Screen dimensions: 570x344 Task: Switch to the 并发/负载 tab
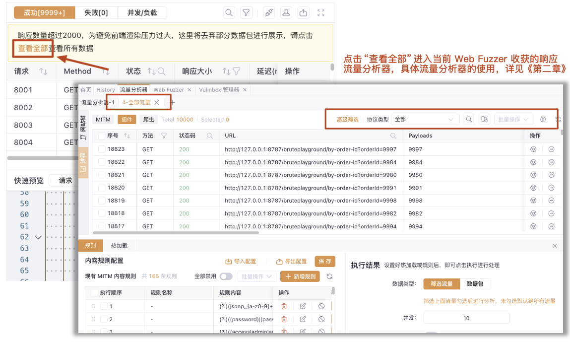[142, 13]
